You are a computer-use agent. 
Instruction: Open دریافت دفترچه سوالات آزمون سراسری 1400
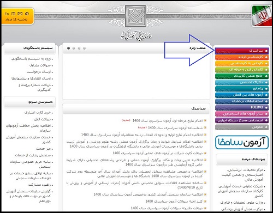pos(167,208)
